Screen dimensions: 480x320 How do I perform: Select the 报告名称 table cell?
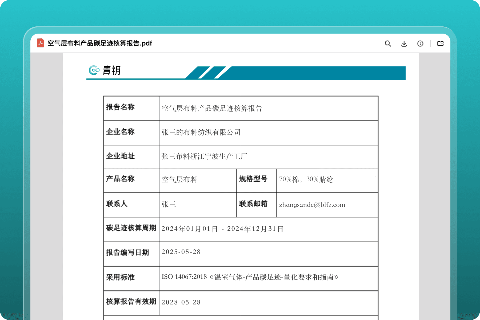point(121,107)
